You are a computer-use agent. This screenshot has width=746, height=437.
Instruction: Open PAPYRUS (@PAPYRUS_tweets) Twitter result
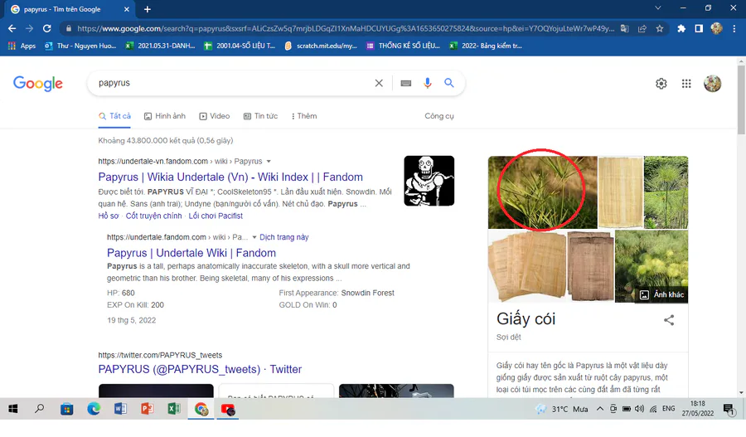[x=200, y=369]
